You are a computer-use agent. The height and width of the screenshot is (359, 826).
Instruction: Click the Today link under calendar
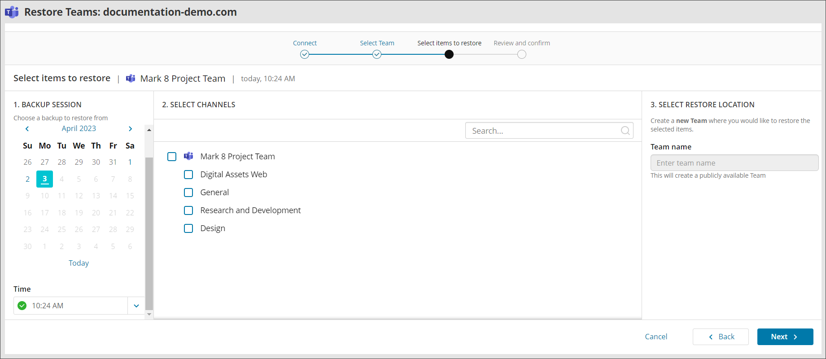coord(79,263)
